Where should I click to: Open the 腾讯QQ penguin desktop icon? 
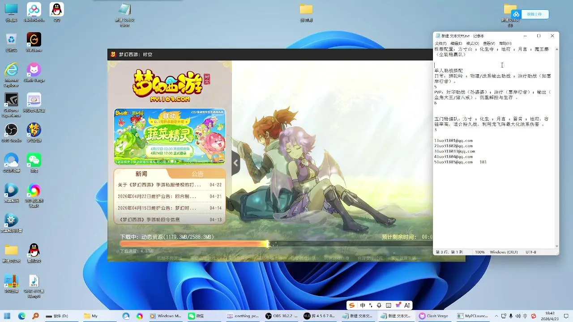tap(34, 253)
